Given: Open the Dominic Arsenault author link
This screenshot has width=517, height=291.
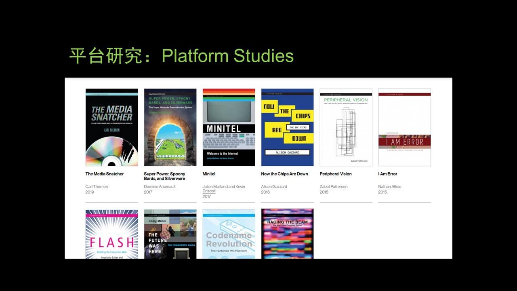Looking at the screenshot, I should coord(160,187).
